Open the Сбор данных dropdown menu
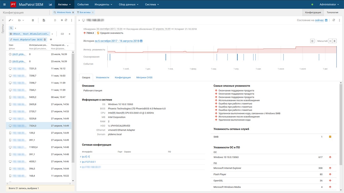Image resolution: width=344 pixels, height=193 pixels. click(128, 4)
